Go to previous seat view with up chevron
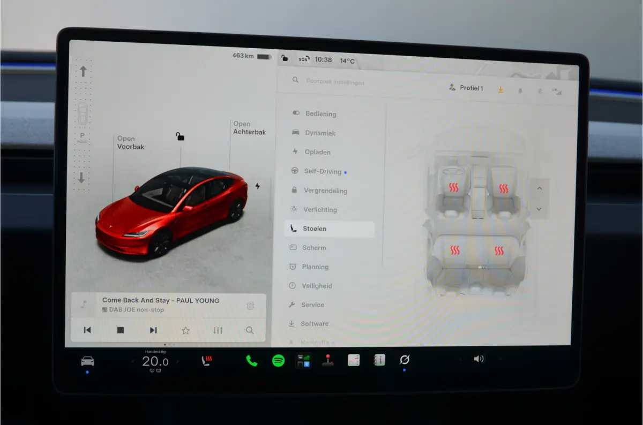This screenshot has width=643, height=425. (539, 188)
